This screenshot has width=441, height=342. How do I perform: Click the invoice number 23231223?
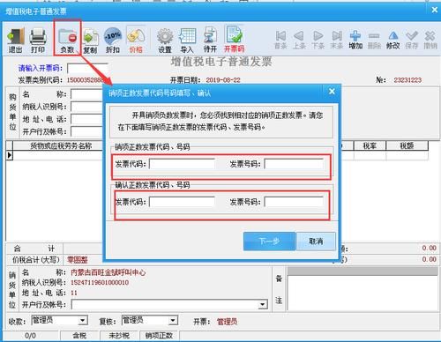407,80
